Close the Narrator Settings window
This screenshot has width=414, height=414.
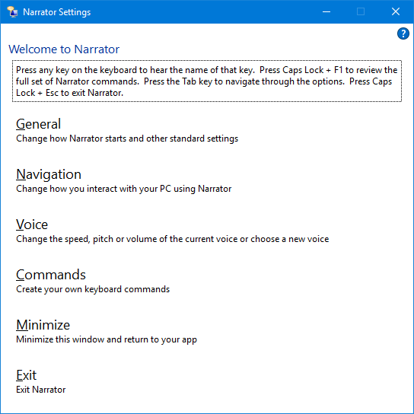(396, 11)
